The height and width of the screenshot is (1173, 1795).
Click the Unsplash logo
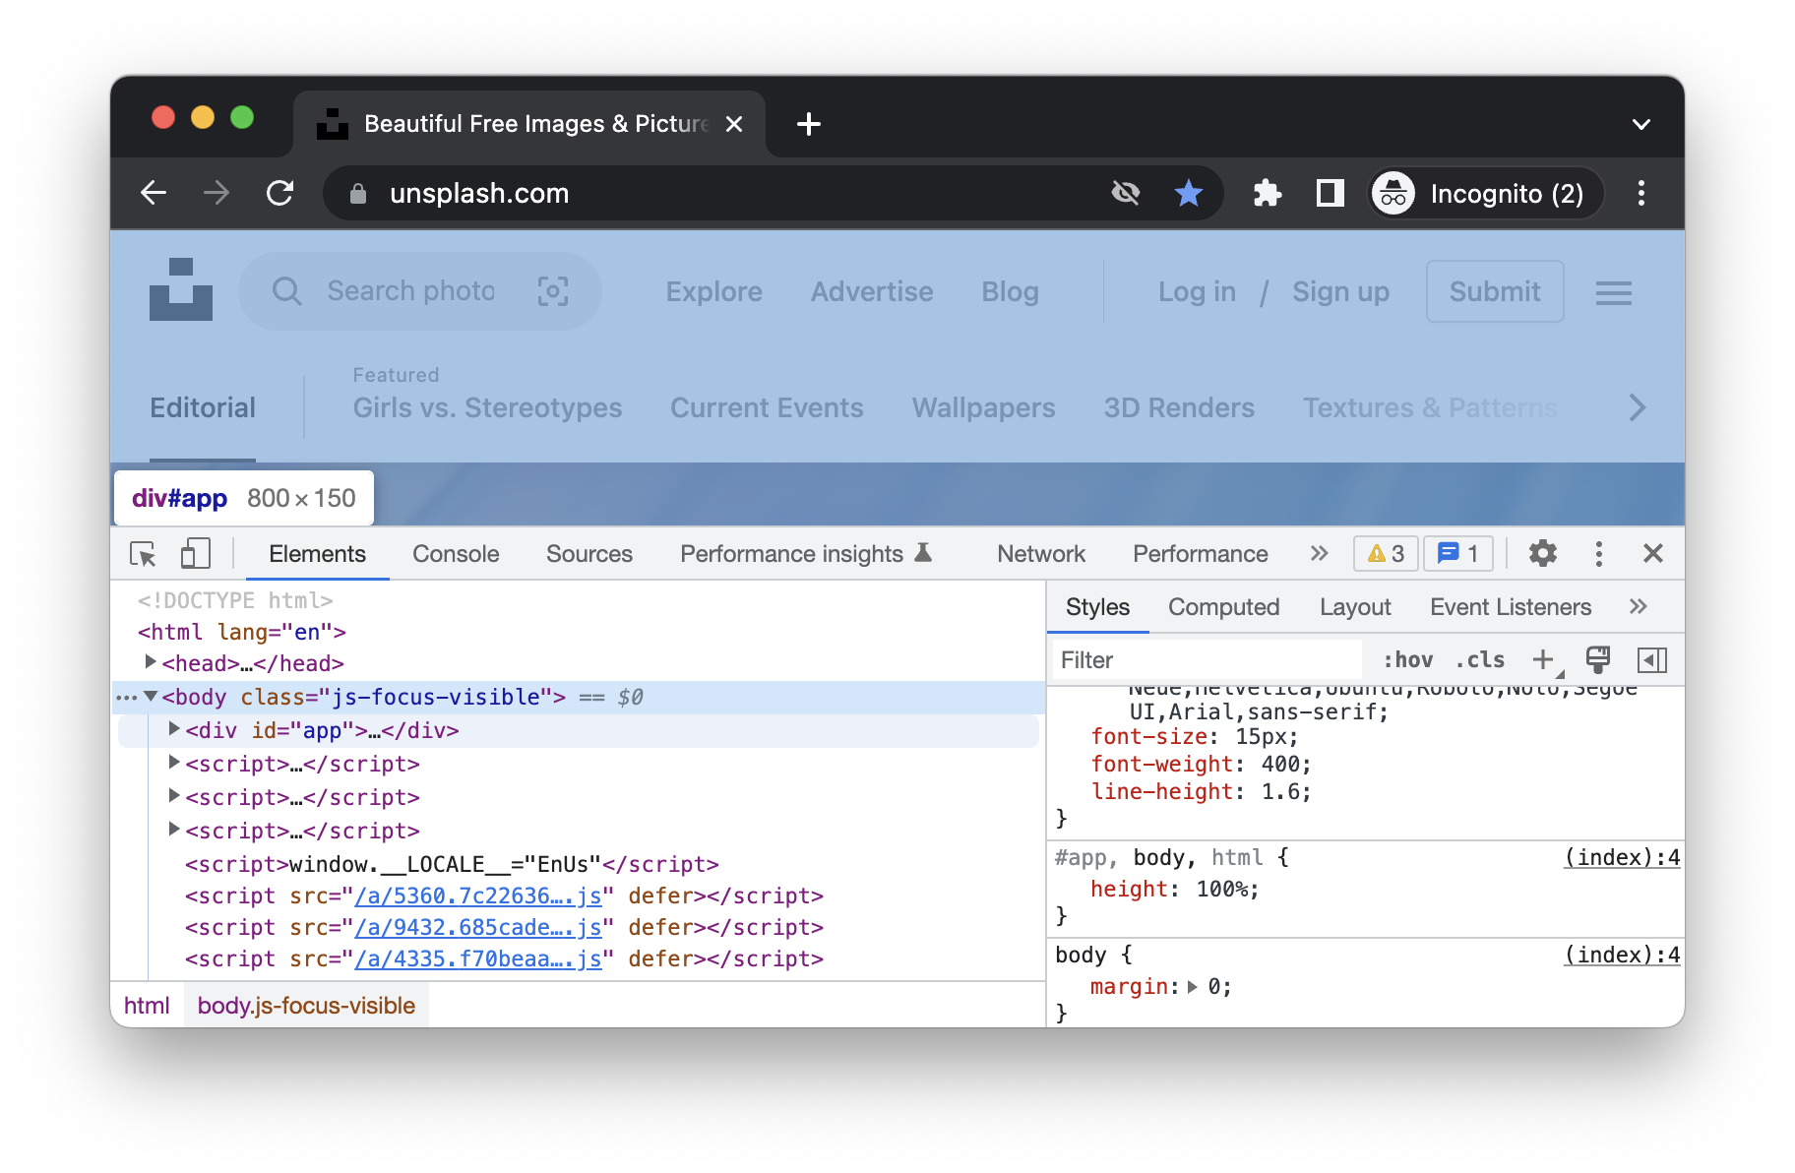pyautogui.click(x=181, y=289)
